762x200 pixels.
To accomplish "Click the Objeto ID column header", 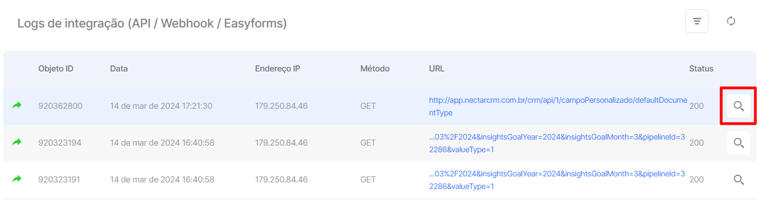I will (x=56, y=69).
